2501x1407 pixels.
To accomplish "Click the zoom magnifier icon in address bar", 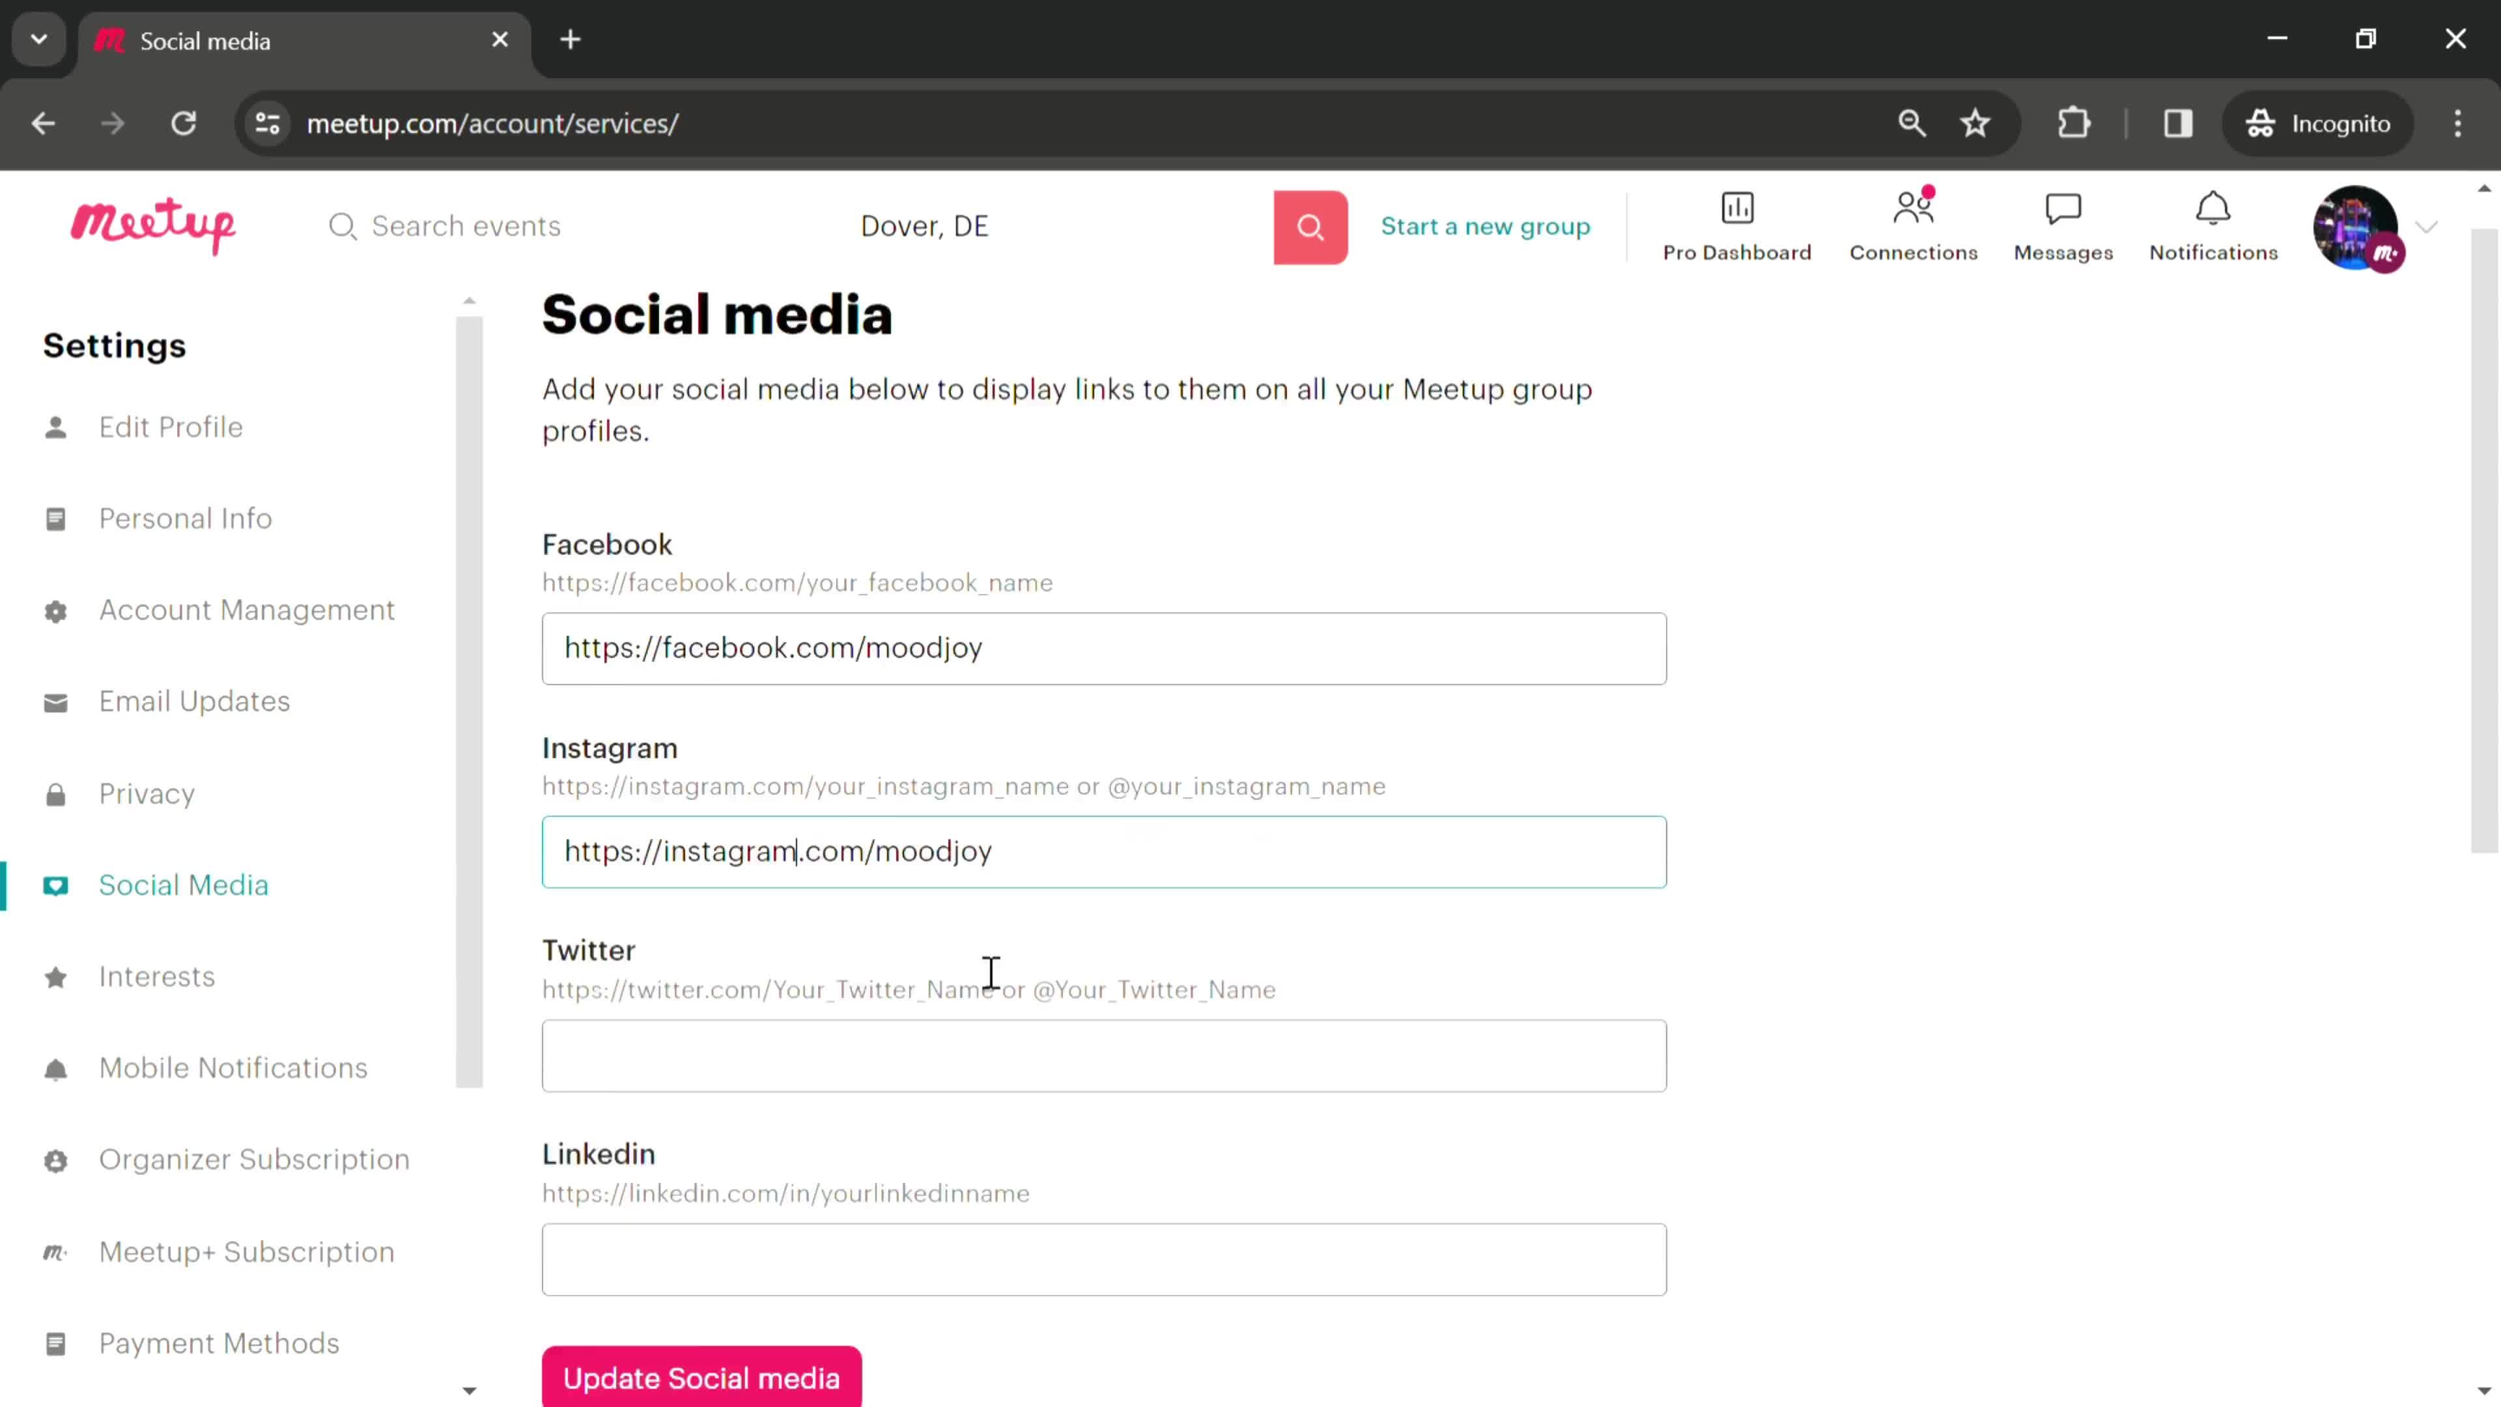I will [x=1912, y=123].
